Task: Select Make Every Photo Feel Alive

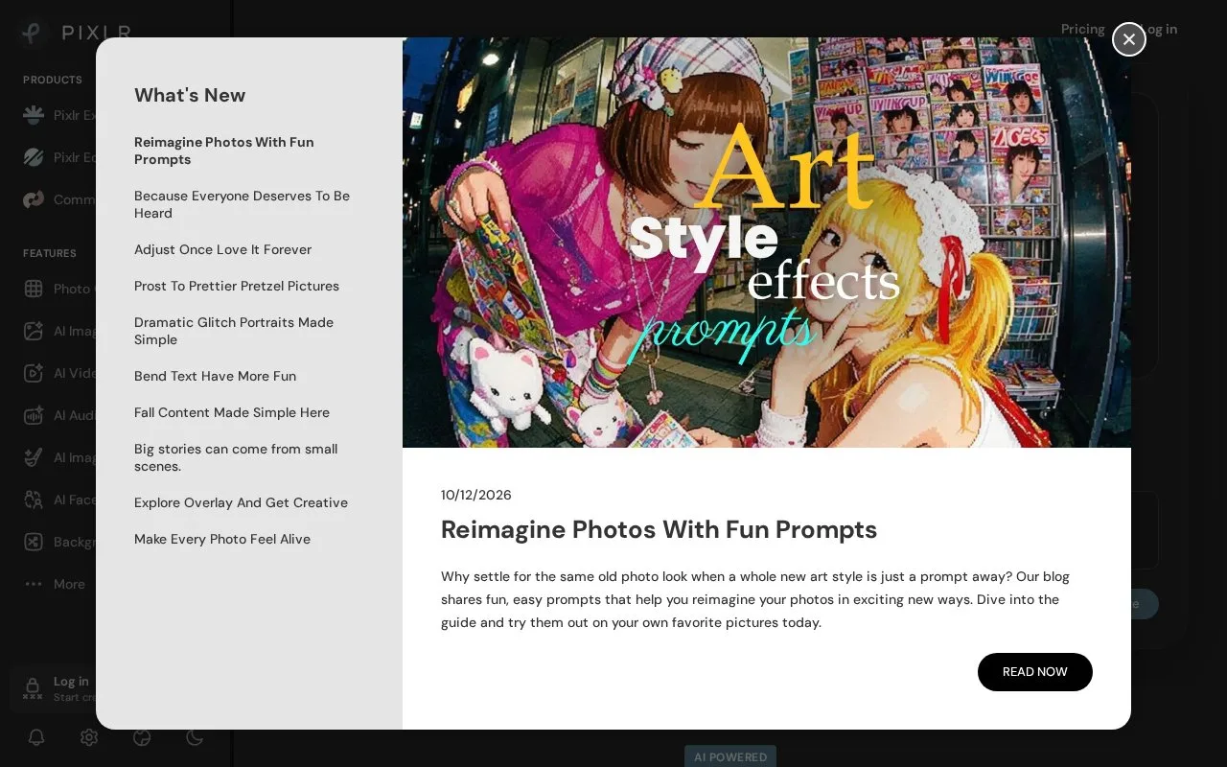Action: pos(222,539)
